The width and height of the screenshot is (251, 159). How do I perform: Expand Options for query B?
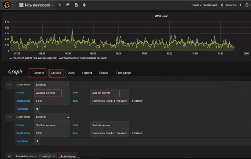pos(137,133)
